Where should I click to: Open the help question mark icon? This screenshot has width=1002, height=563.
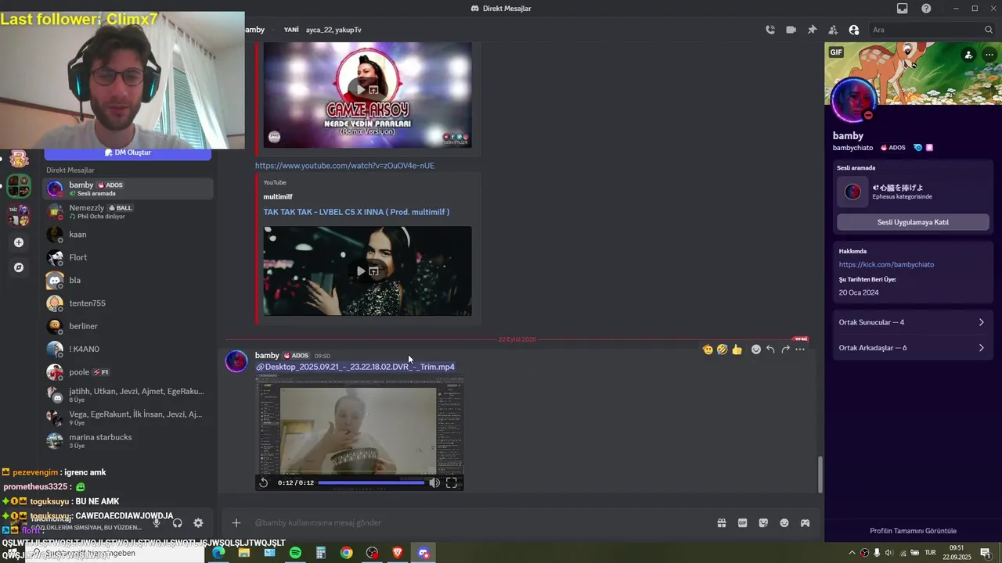pyautogui.click(x=927, y=9)
